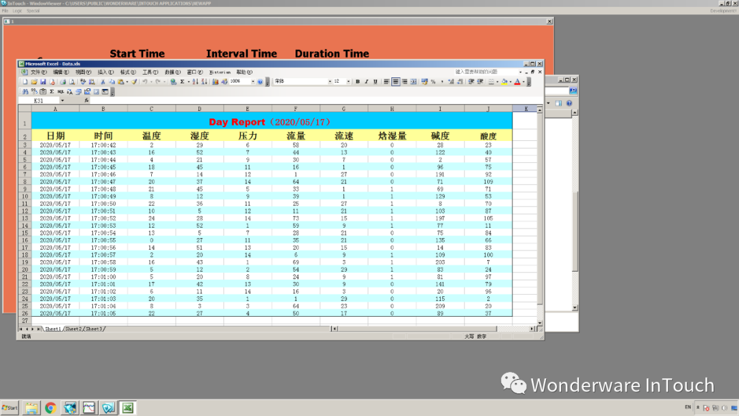Open Google Chrome from the taskbar
Screen dimensions: 739x416
click(51, 407)
